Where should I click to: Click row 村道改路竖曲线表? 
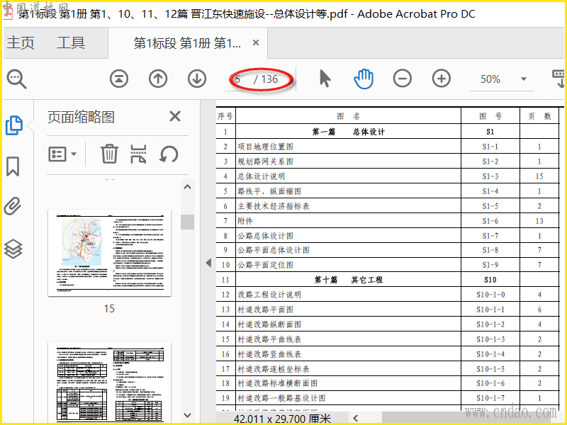388,353
